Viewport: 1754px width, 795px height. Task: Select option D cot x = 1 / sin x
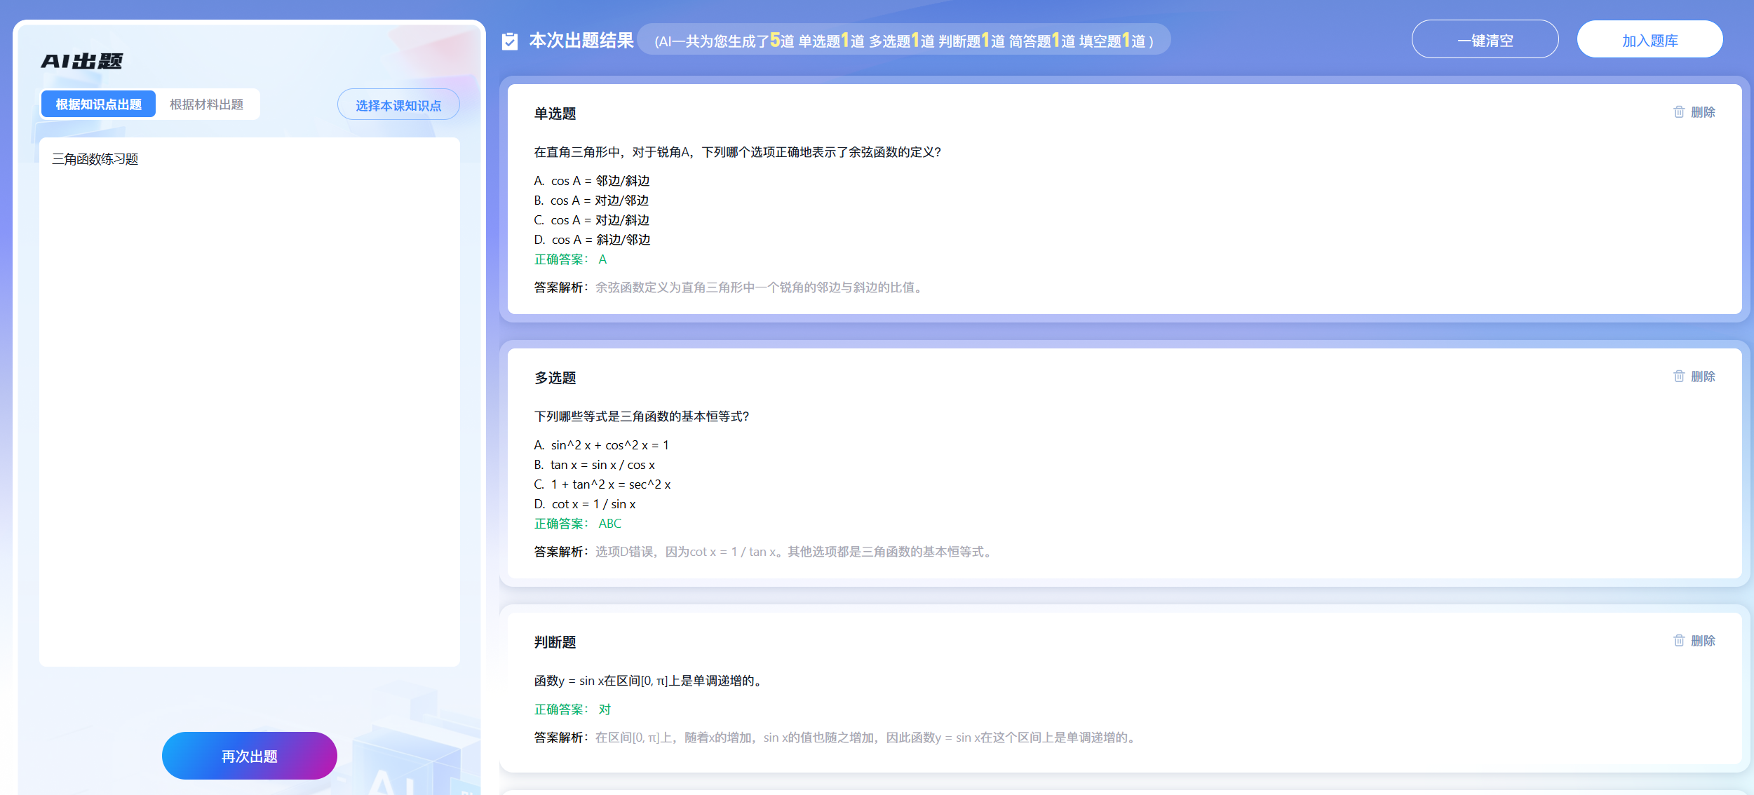(x=585, y=504)
